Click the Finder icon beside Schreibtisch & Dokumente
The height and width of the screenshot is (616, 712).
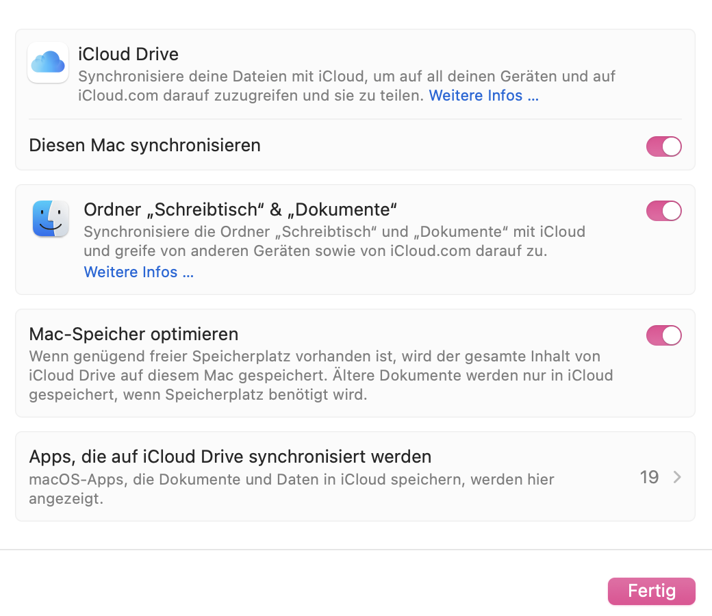click(51, 218)
